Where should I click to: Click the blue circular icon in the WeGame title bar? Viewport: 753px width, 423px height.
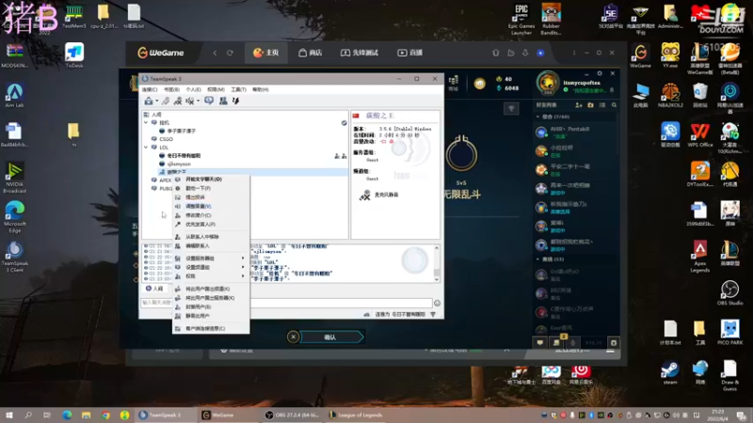(540, 53)
